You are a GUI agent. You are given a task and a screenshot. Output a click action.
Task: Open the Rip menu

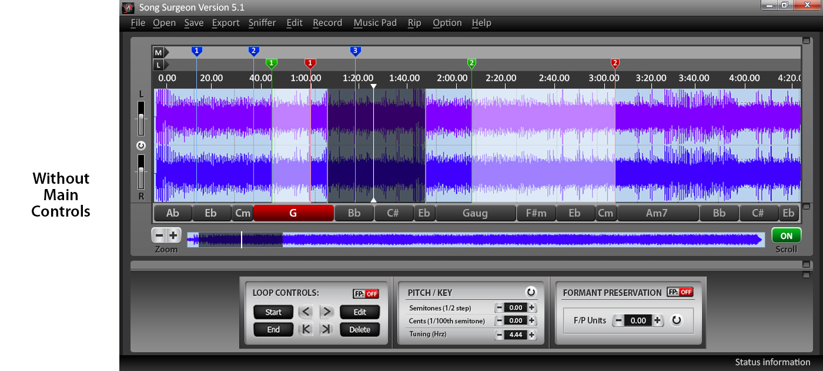click(x=414, y=23)
